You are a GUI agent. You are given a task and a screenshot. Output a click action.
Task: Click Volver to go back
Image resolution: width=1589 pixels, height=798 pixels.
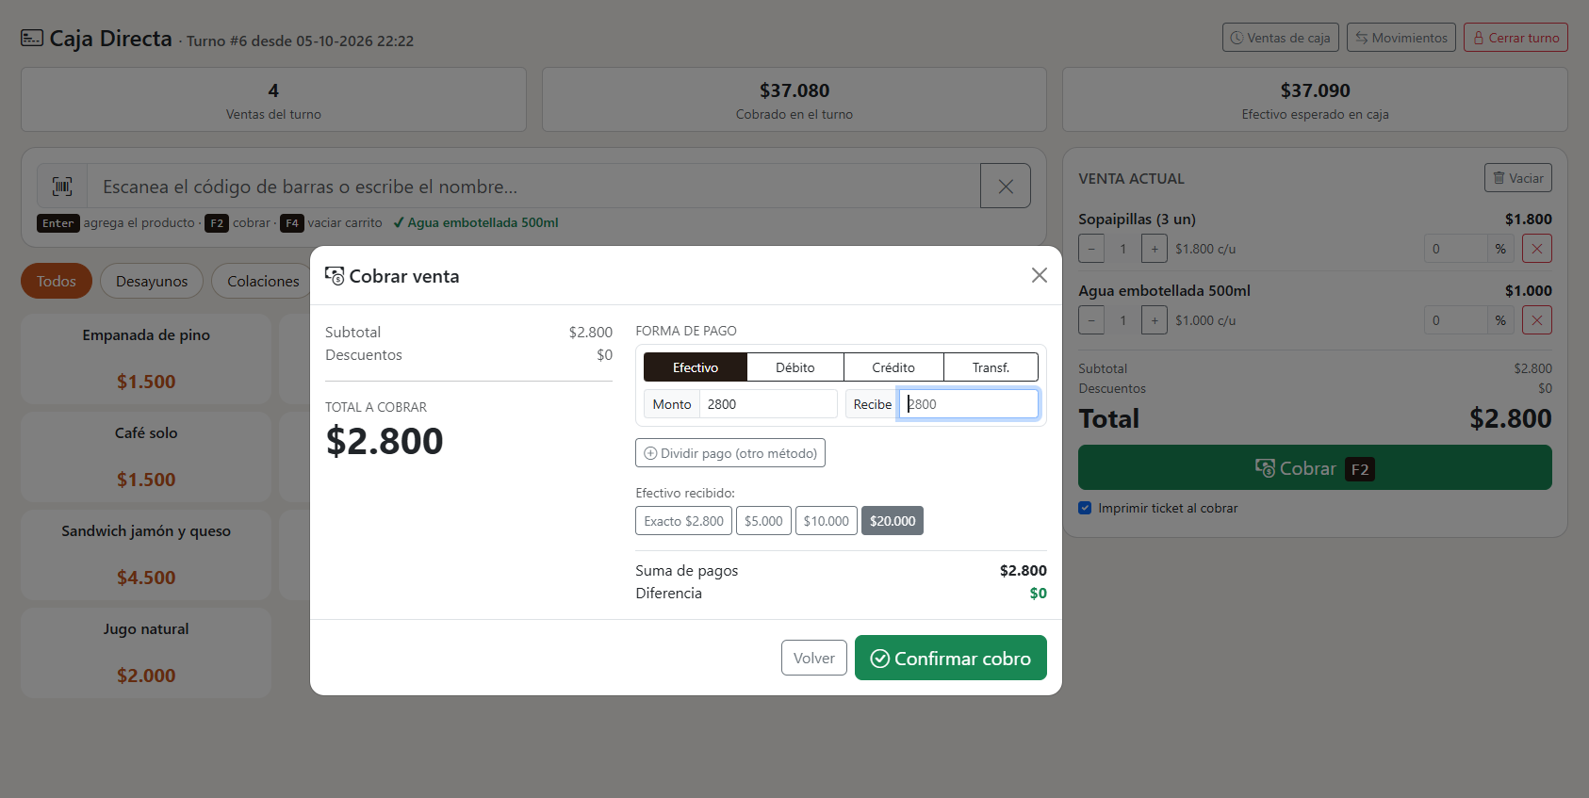pos(814,658)
